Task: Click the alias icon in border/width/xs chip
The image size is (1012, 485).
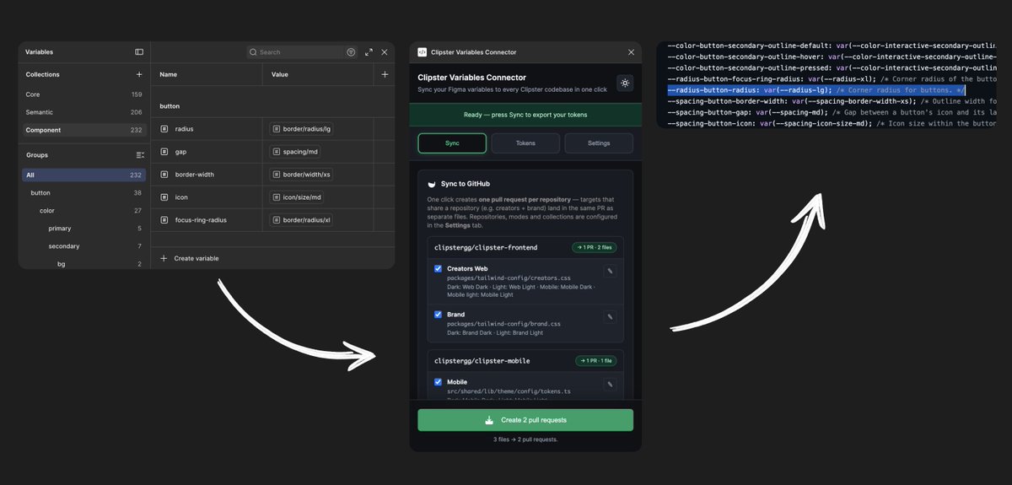Action: point(276,175)
